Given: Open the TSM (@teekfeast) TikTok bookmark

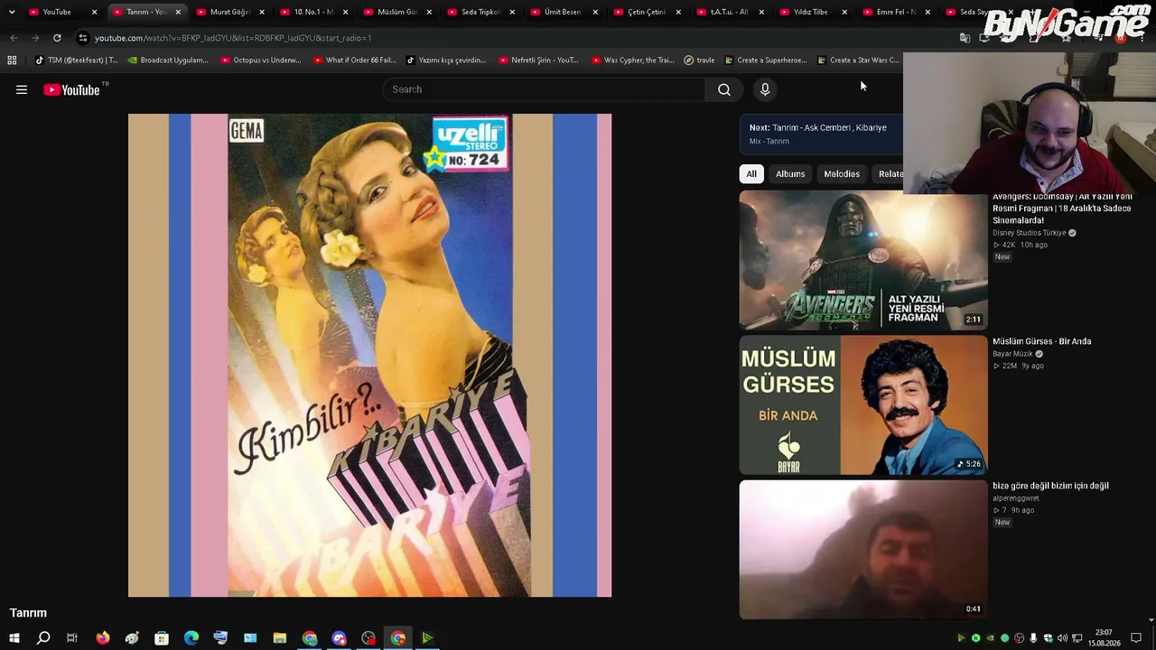Looking at the screenshot, I should (x=76, y=60).
